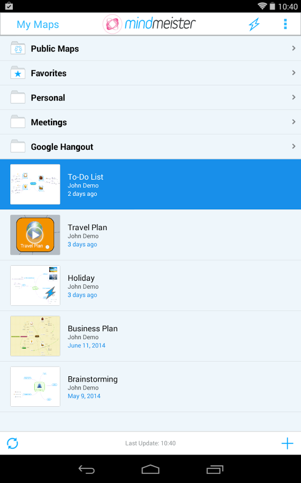The height and width of the screenshot is (483, 301).
Task: Go to My Maps
Action: point(38,24)
